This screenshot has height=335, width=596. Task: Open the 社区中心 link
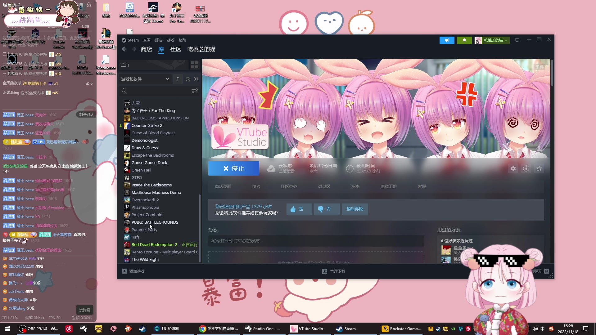[289, 186]
